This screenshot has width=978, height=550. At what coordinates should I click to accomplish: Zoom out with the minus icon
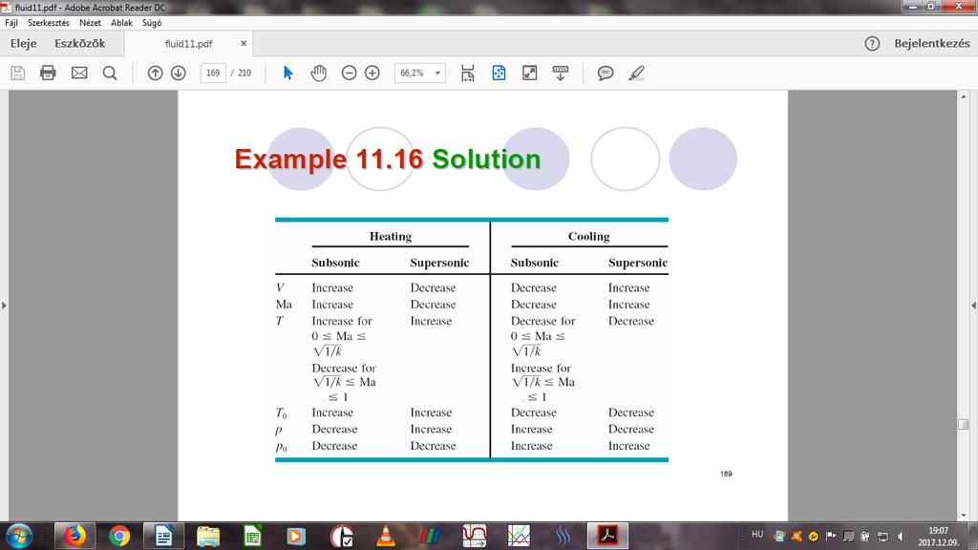click(x=350, y=73)
